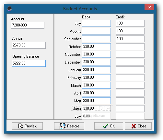Click the Restore button
The image size is (163, 140).
pyautogui.click(x=69, y=126)
